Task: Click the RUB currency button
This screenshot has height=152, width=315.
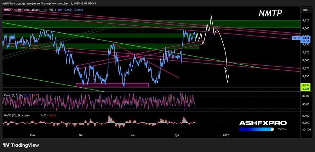Action: point(306,10)
